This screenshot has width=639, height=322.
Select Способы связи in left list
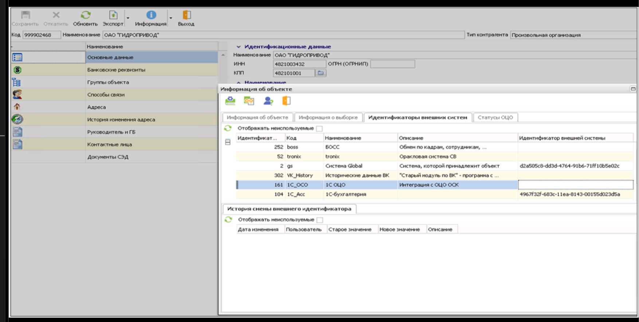click(x=106, y=94)
